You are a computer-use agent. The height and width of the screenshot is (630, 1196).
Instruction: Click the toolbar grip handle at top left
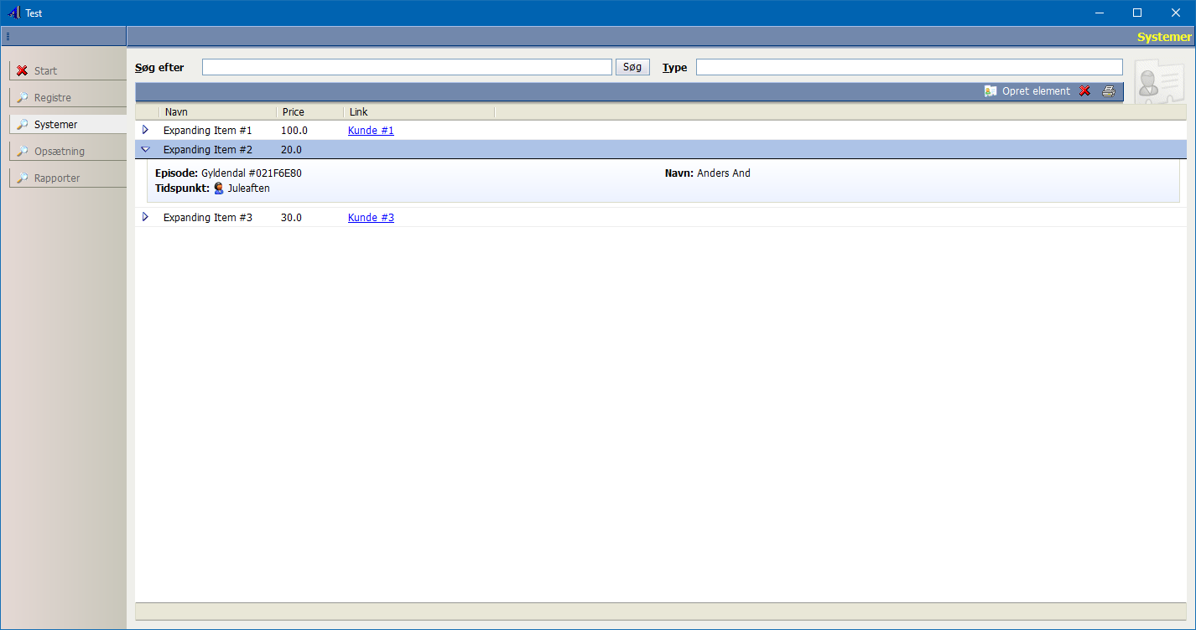point(8,37)
